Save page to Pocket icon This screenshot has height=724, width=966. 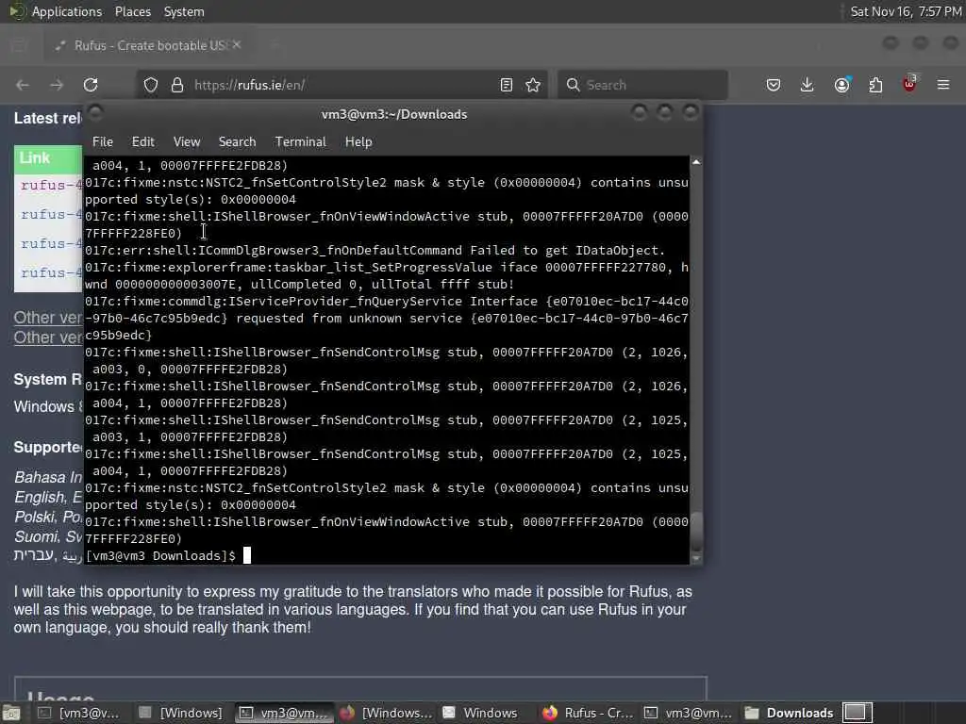774,85
